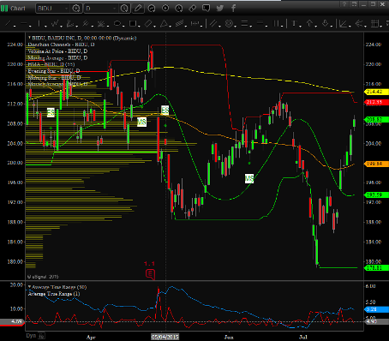Image resolution: width=389 pixels, height=341 pixels.
Task: Select the Morning Star study label
Action: coord(54,77)
